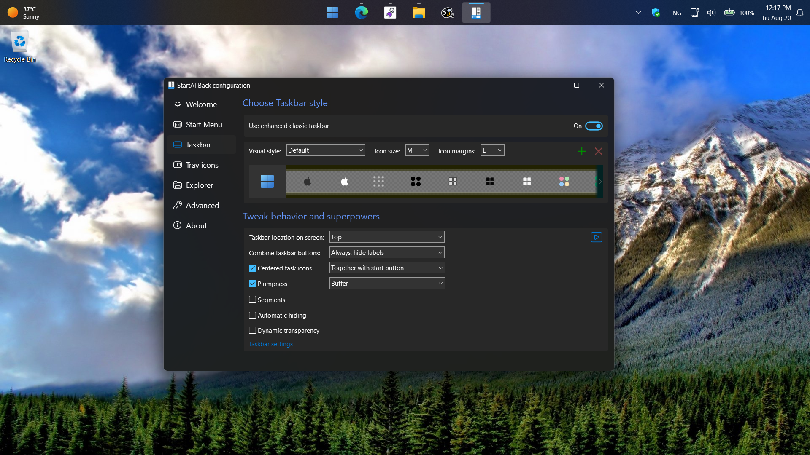Viewport: 810px width, 455px height.
Task: Open the Icon size dropdown
Action: [x=417, y=150]
